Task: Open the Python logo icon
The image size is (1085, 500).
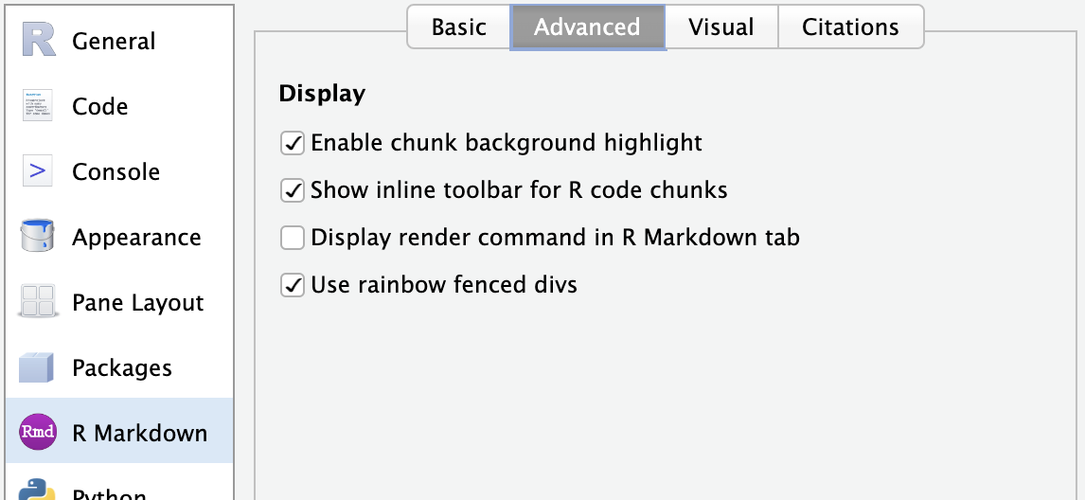Action: (x=37, y=489)
